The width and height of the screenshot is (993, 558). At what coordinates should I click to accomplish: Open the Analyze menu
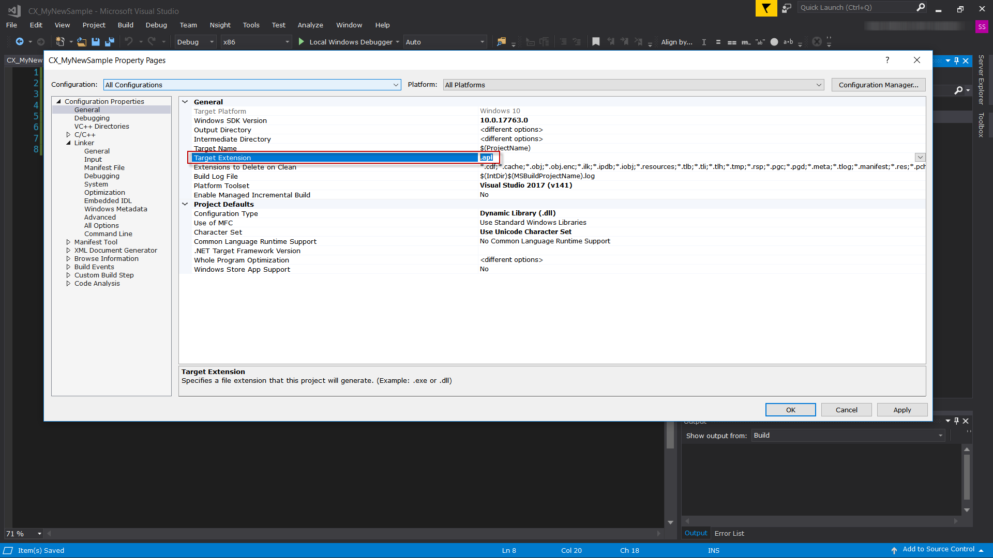(x=310, y=25)
